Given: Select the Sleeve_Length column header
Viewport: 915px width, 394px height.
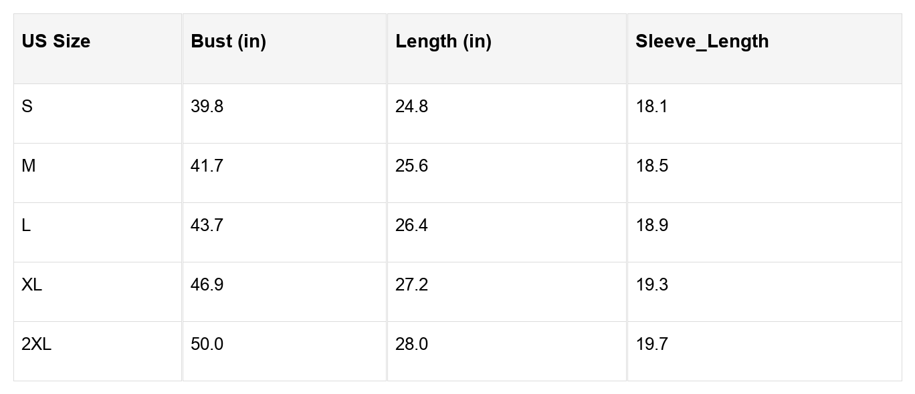Looking at the screenshot, I should pyautogui.click(x=702, y=41).
